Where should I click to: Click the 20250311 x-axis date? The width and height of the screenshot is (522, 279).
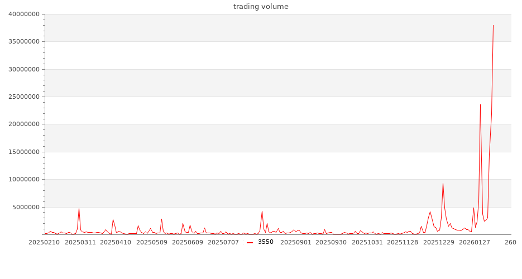click(x=80, y=243)
